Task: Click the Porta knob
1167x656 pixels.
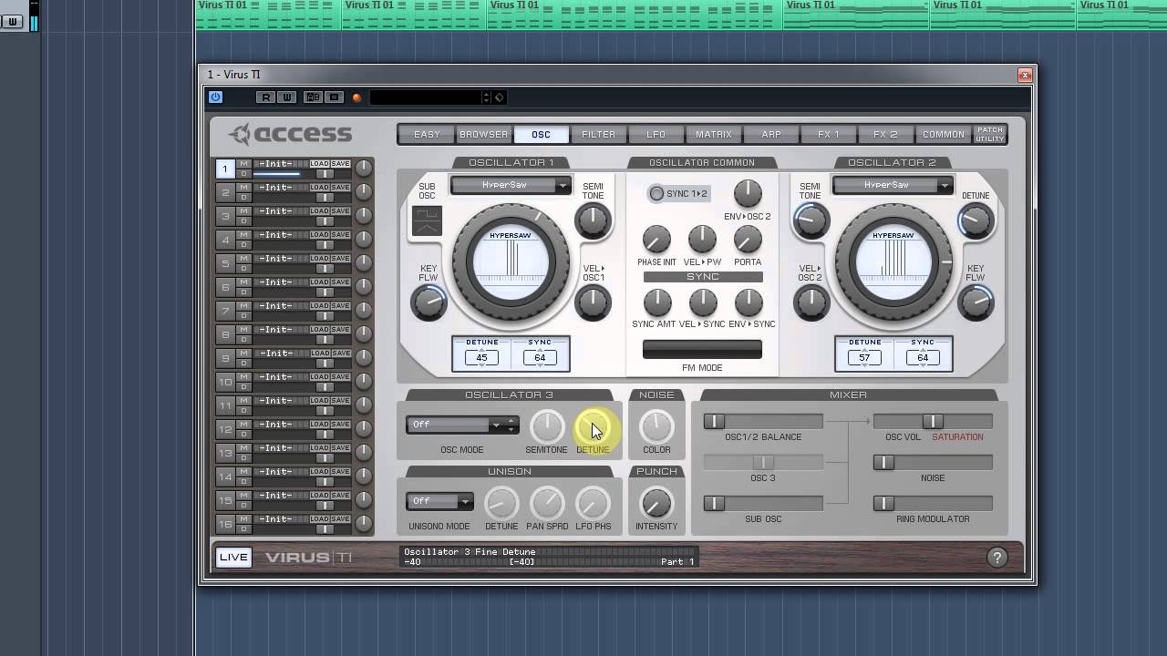Action: point(748,240)
